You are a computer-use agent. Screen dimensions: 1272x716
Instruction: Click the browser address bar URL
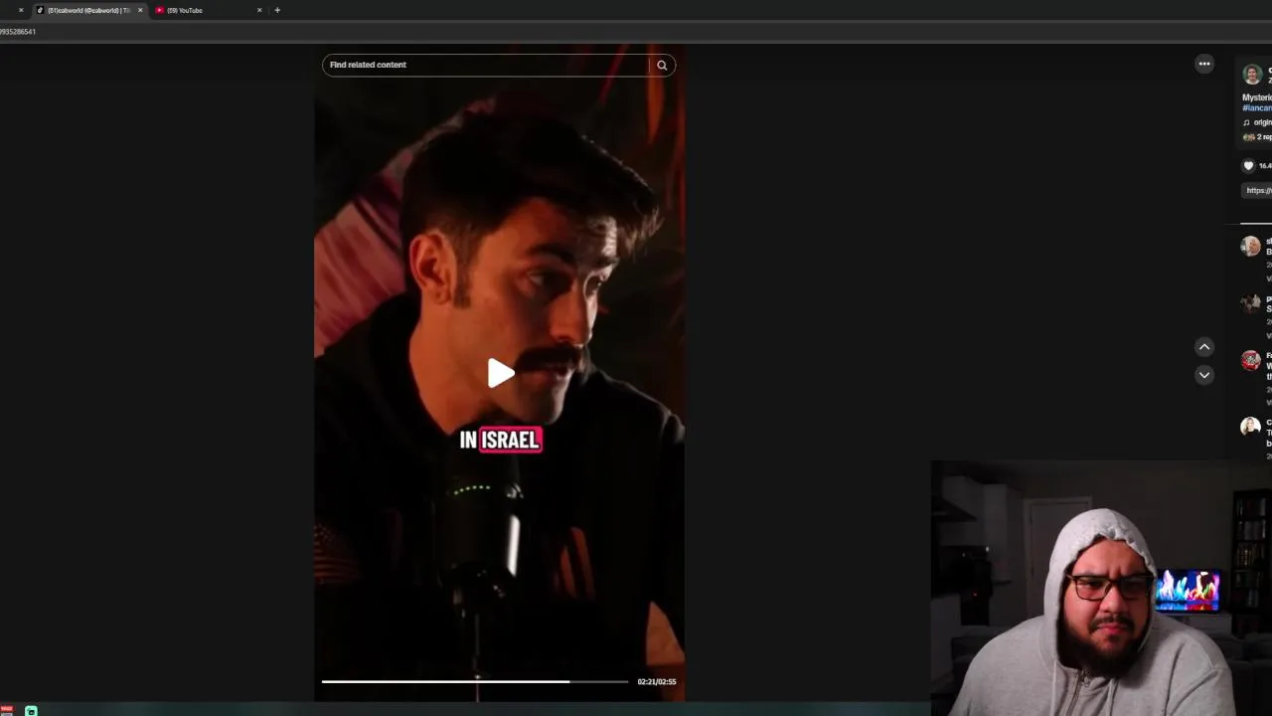(x=18, y=32)
